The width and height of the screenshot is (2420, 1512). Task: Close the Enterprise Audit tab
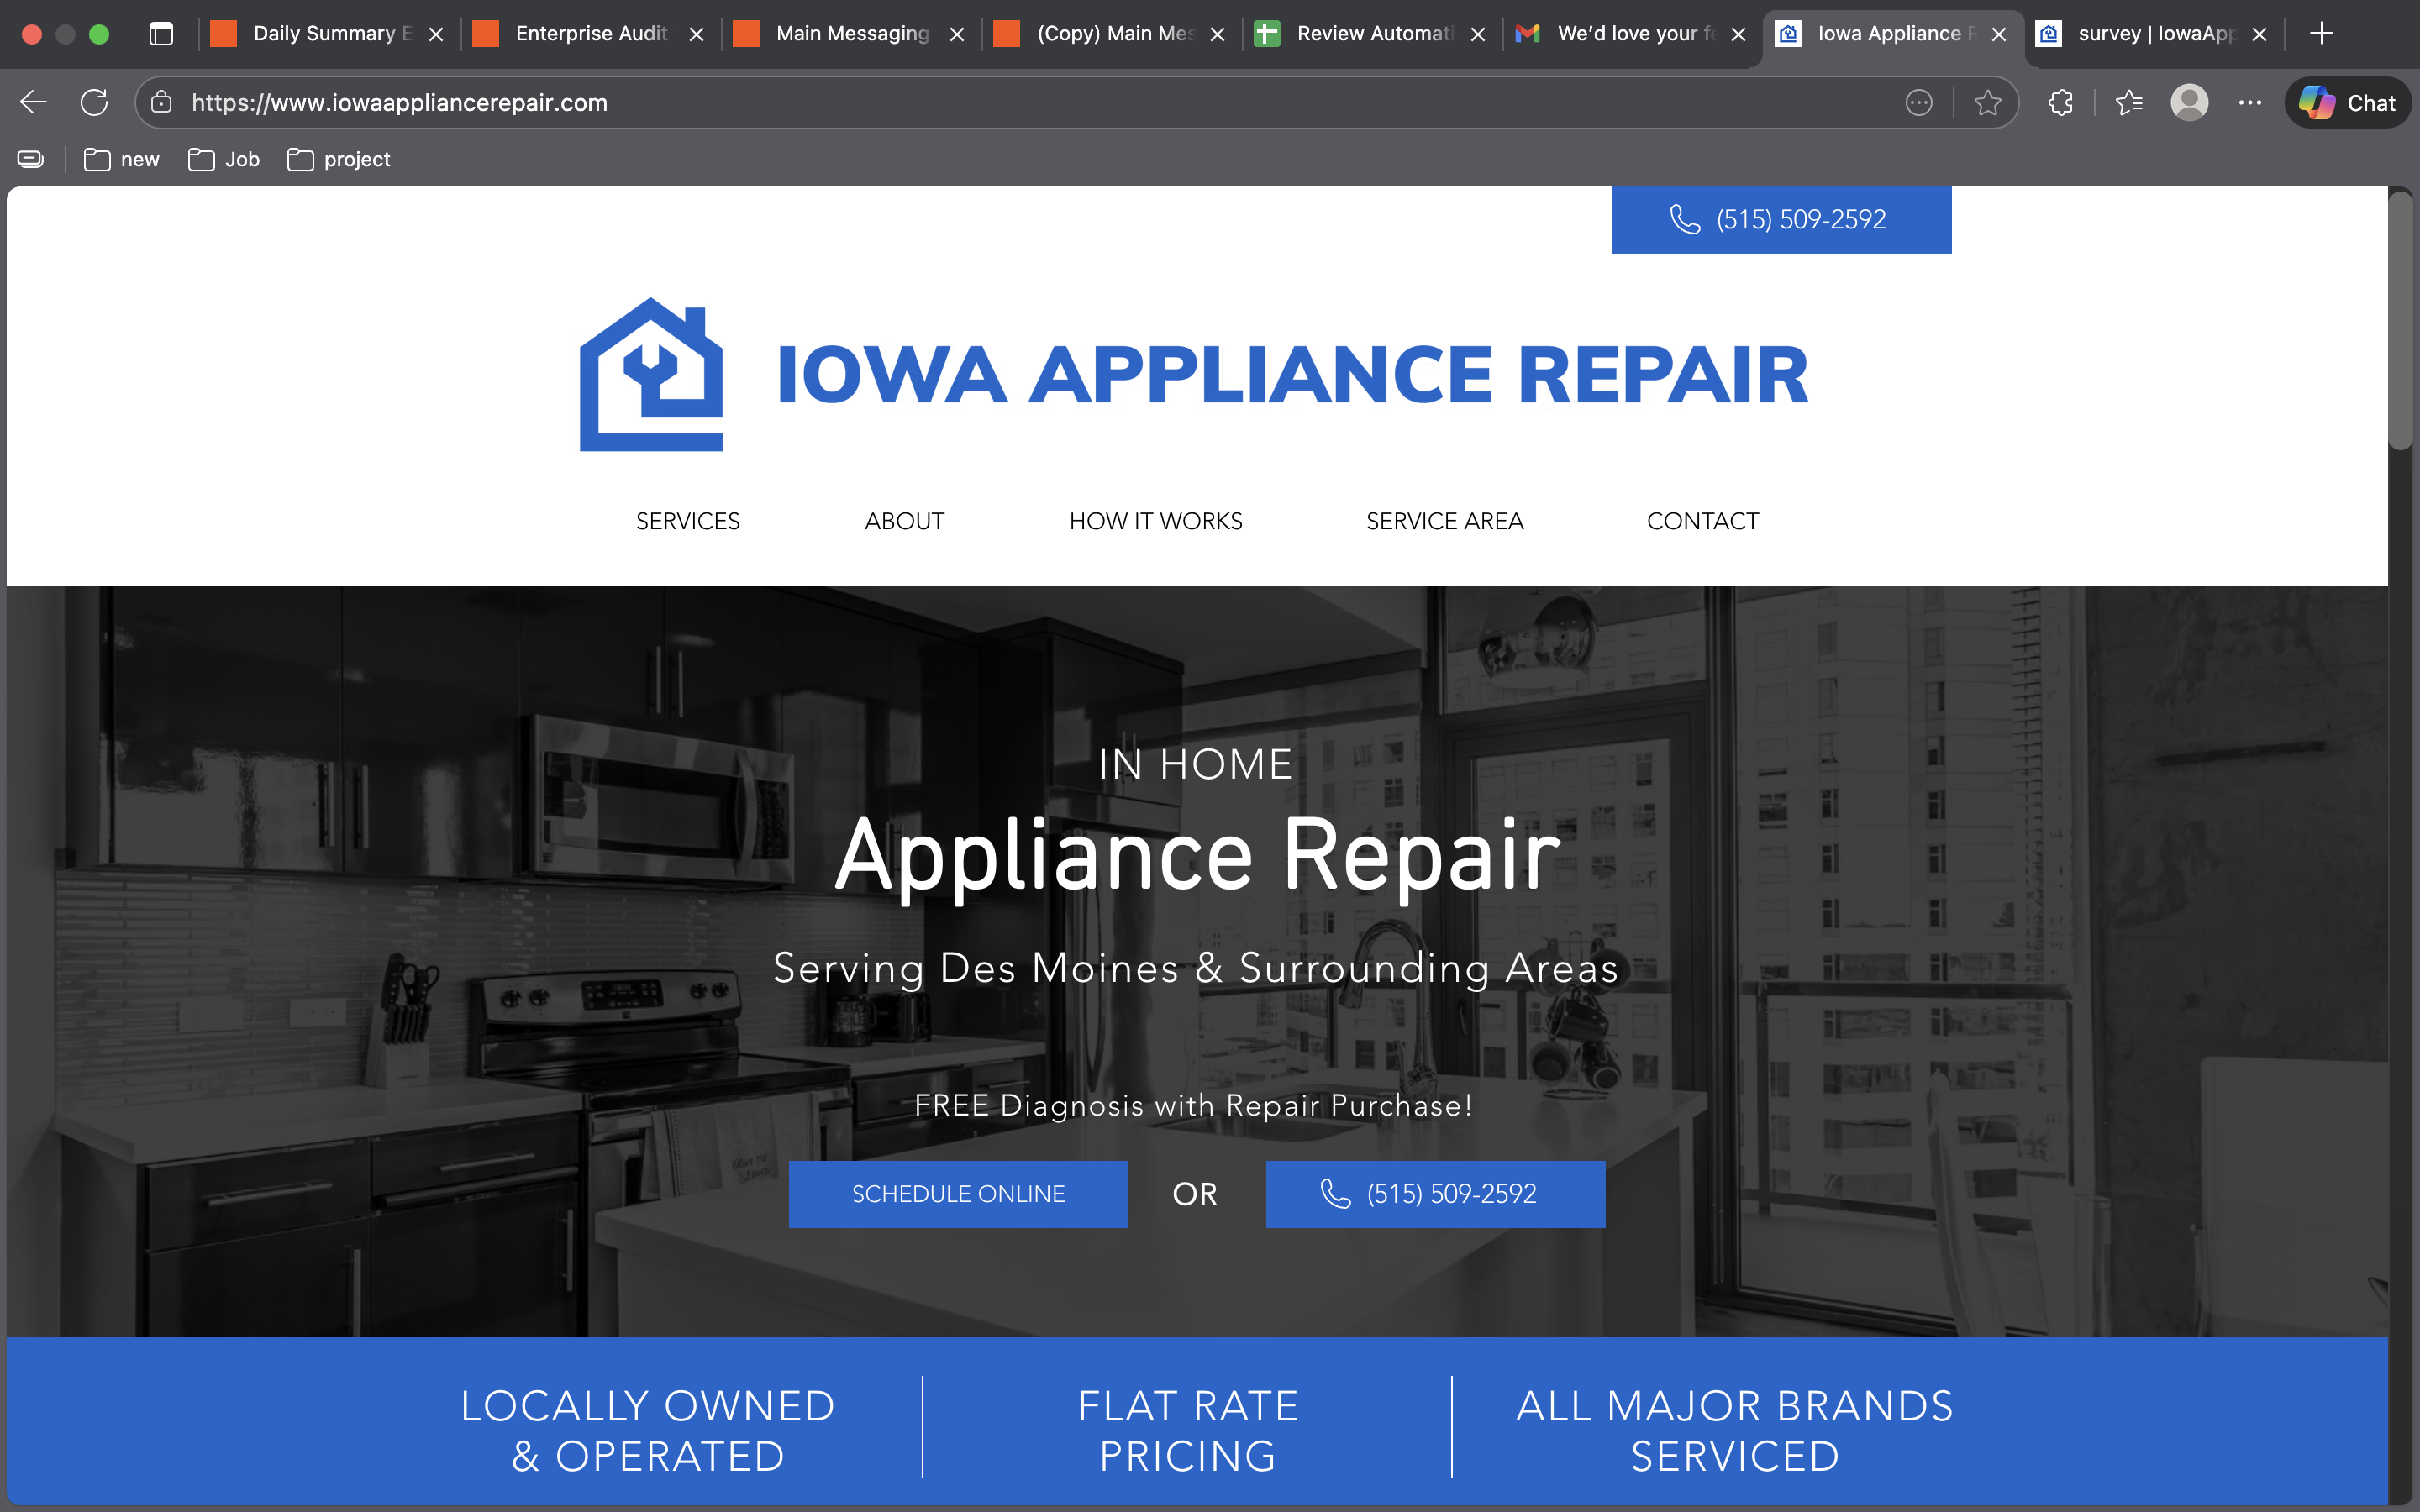[697, 34]
